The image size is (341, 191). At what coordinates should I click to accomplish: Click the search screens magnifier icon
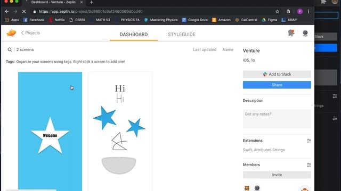click(10, 49)
